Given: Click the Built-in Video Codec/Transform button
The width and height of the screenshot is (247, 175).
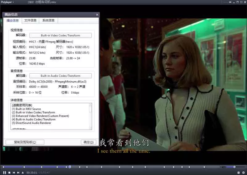Looking at the screenshot, I should 61,35.
